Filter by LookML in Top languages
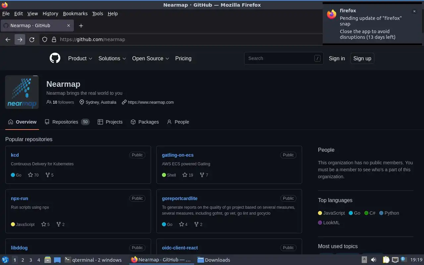Viewport: 424px width, 265px height. pos(329,223)
